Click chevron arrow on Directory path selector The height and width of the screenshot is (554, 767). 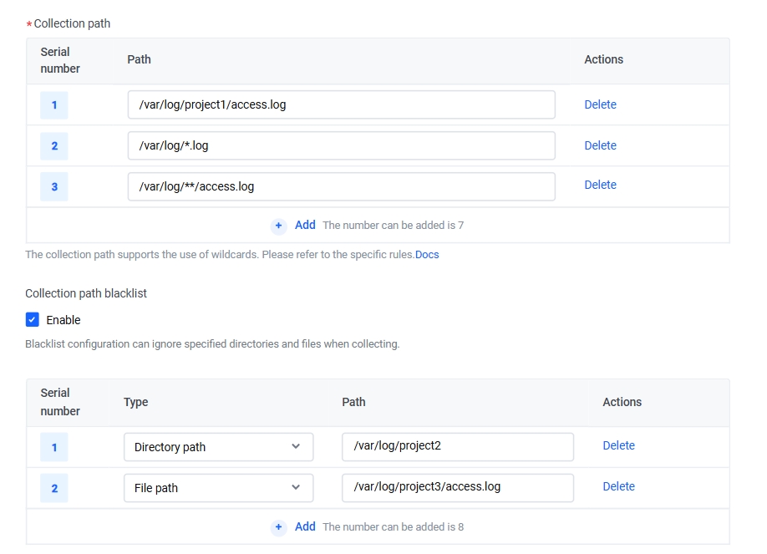point(296,446)
